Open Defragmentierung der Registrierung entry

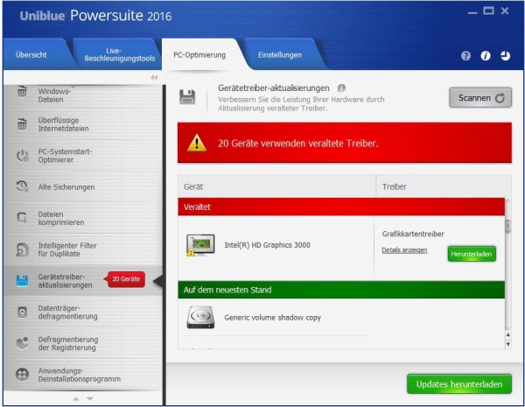click(x=83, y=343)
